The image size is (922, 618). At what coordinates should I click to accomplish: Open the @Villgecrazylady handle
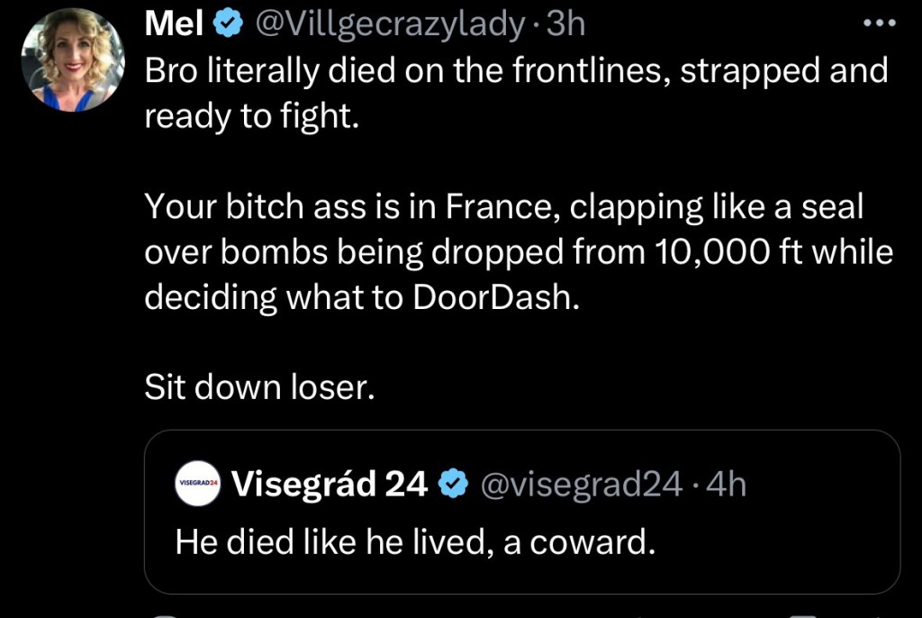pos(390,25)
